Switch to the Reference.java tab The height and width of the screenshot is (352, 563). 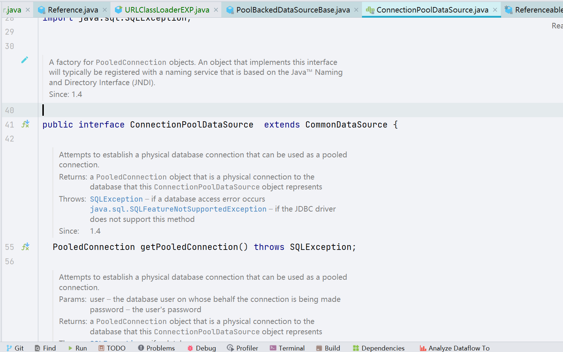pyautogui.click(x=73, y=10)
